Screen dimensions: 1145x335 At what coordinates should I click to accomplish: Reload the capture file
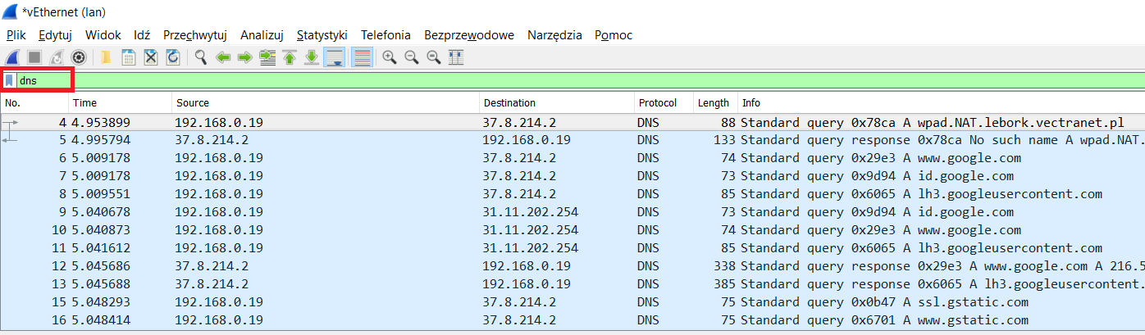[x=173, y=57]
